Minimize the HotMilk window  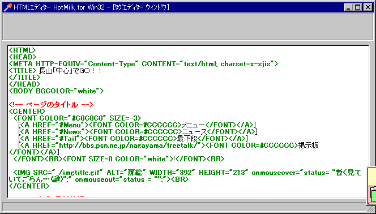[348, 7]
